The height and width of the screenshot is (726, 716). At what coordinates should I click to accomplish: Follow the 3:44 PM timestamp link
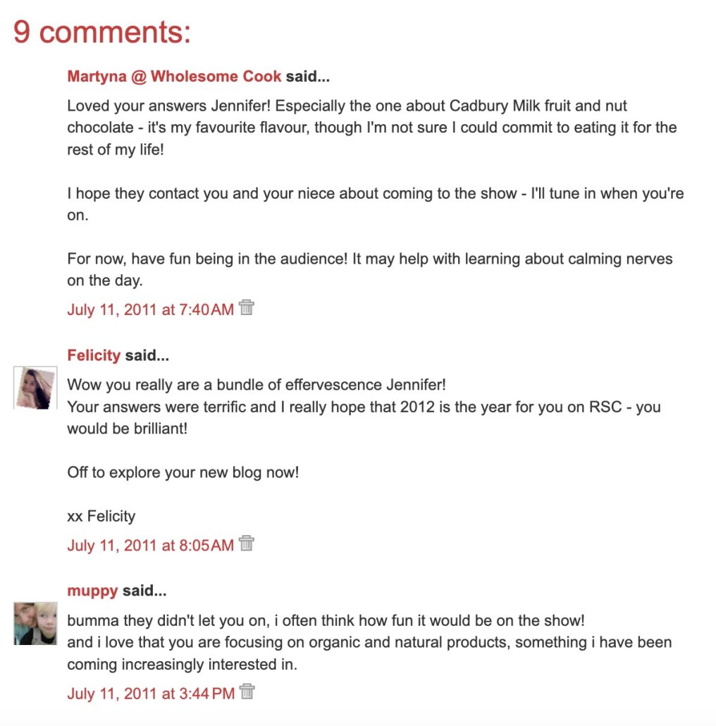151,694
